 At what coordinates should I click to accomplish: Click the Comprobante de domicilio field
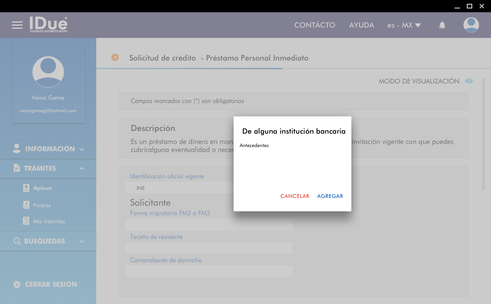tap(209, 271)
